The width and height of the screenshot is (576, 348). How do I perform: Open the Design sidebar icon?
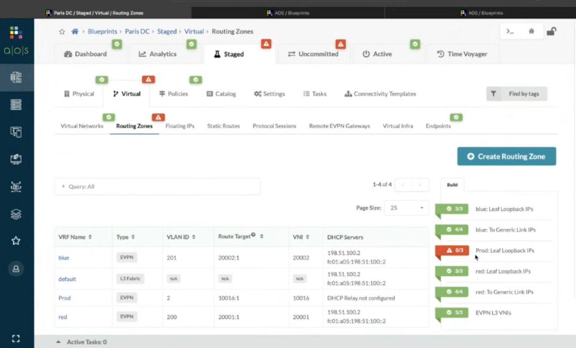(x=16, y=132)
